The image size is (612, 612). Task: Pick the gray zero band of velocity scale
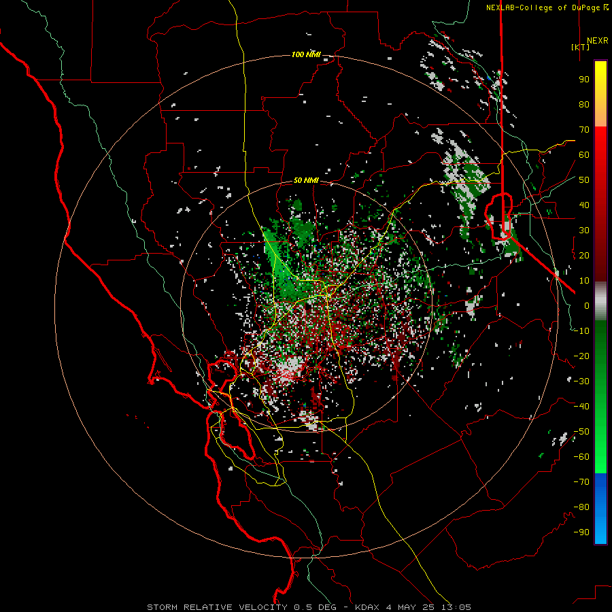point(600,301)
